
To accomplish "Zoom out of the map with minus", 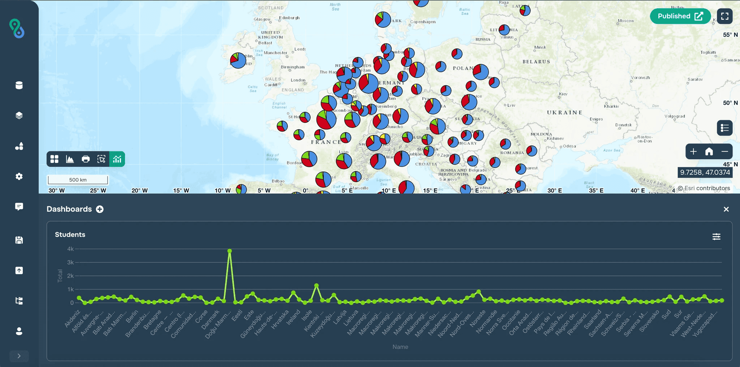I will click(x=725, y=151).
